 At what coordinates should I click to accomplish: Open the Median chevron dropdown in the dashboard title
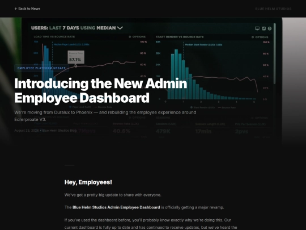[x=120, y=28]
